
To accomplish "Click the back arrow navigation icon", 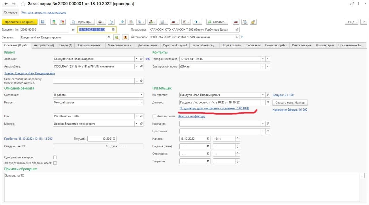I will 6,4.
